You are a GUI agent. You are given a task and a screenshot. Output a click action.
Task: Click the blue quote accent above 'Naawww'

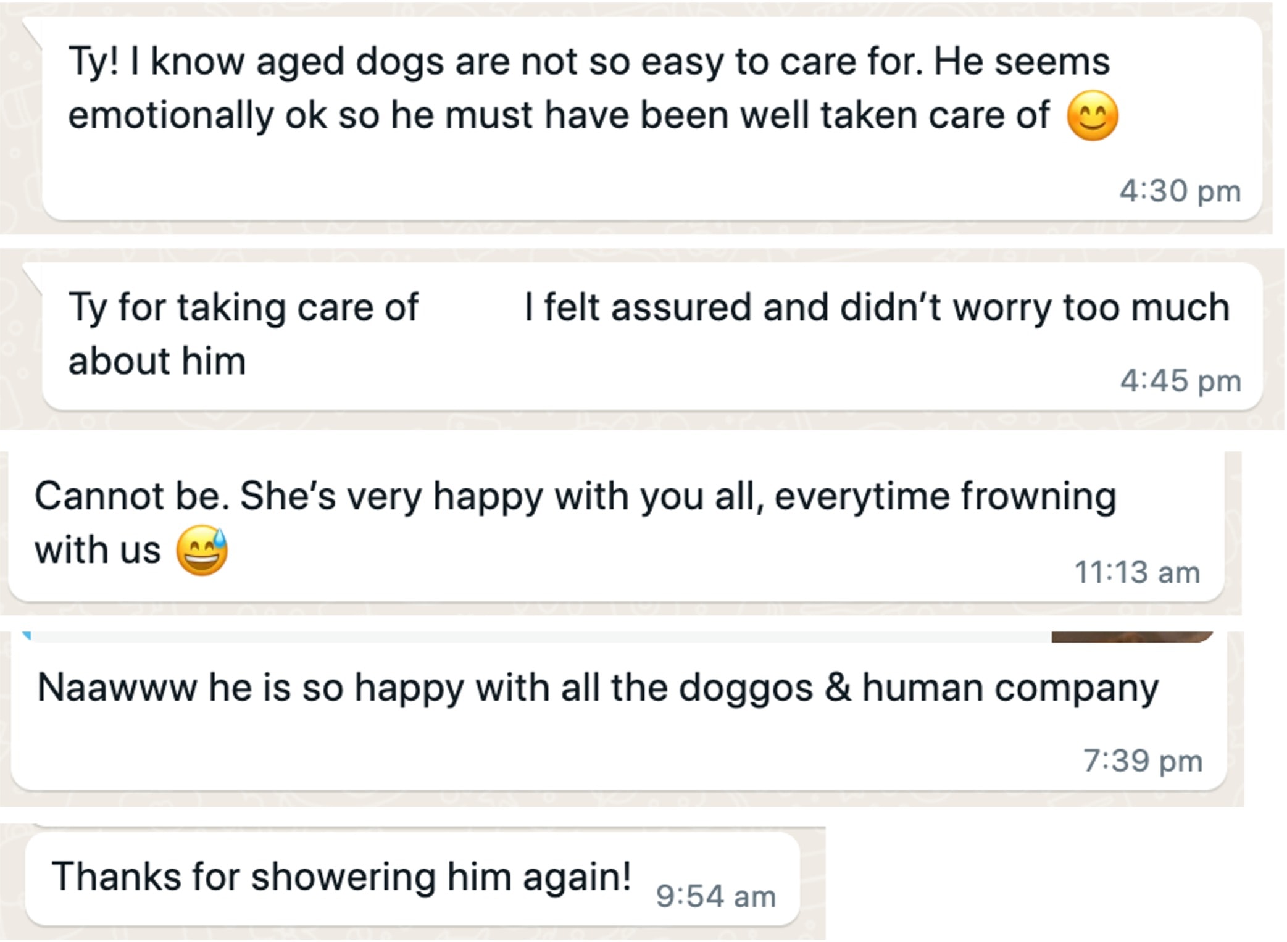coord(26,635)
